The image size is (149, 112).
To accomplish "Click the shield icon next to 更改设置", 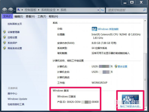I will (116, 66).
